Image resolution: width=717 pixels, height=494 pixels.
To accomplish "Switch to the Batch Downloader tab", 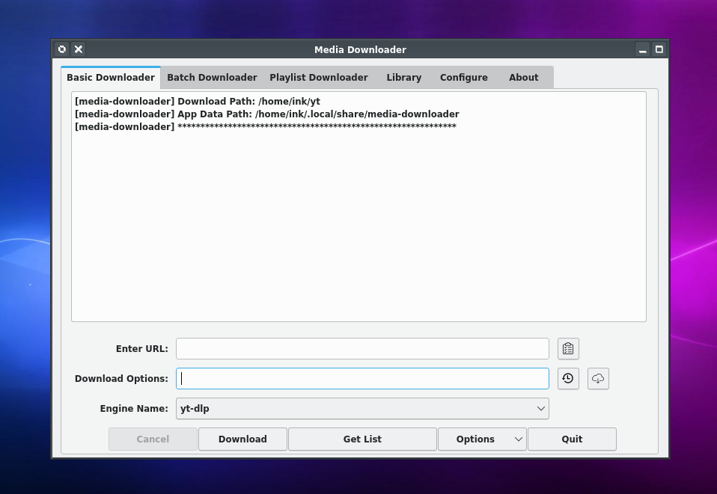I will click(212, 78).
